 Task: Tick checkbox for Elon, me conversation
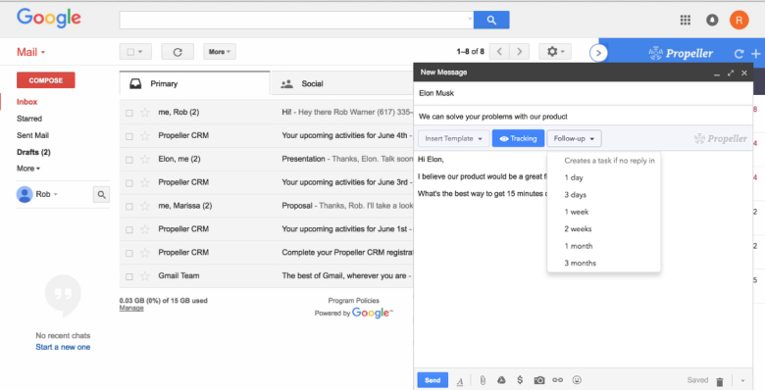click(129, 160)
